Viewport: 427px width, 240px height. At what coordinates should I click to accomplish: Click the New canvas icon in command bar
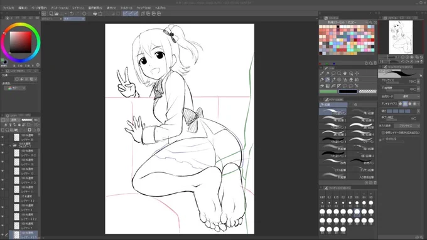click(51, 13)
